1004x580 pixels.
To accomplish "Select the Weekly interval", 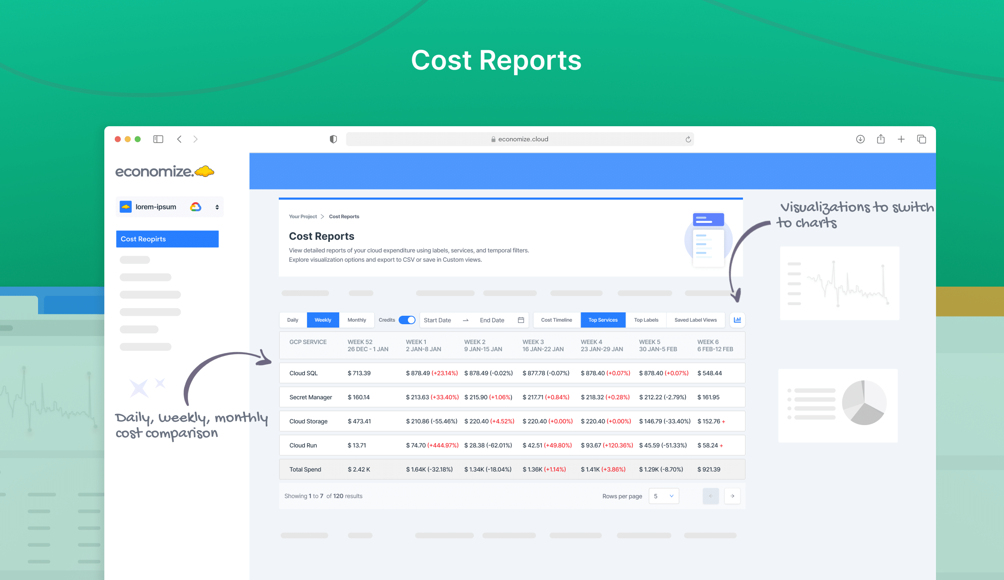I will point(323,320).
